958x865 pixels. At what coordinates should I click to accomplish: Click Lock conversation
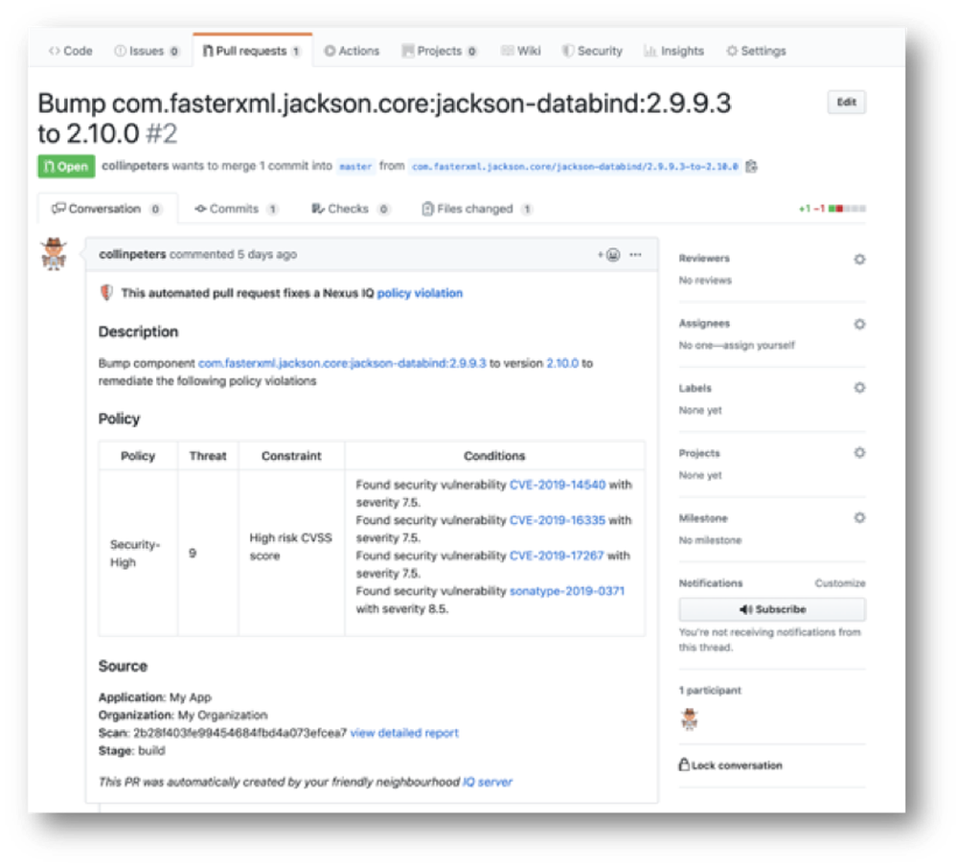pos(731,765)
